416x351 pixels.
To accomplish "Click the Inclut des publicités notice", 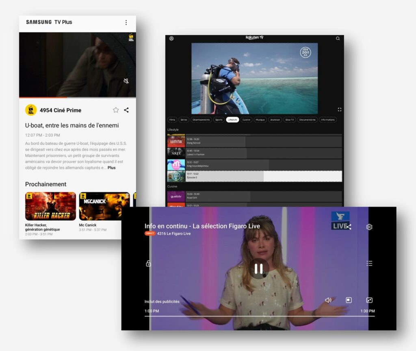I will tap(162, 301).
